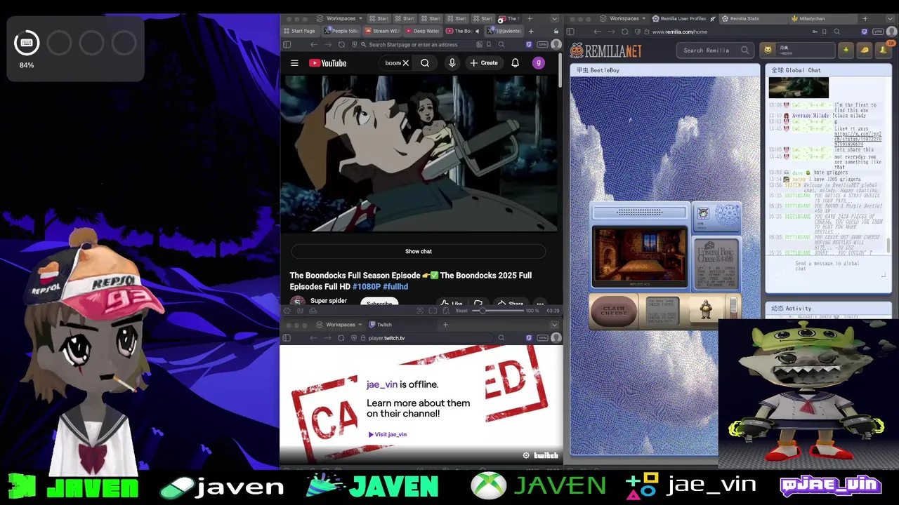Expand the tab list arrow in YouTube window

554,18
